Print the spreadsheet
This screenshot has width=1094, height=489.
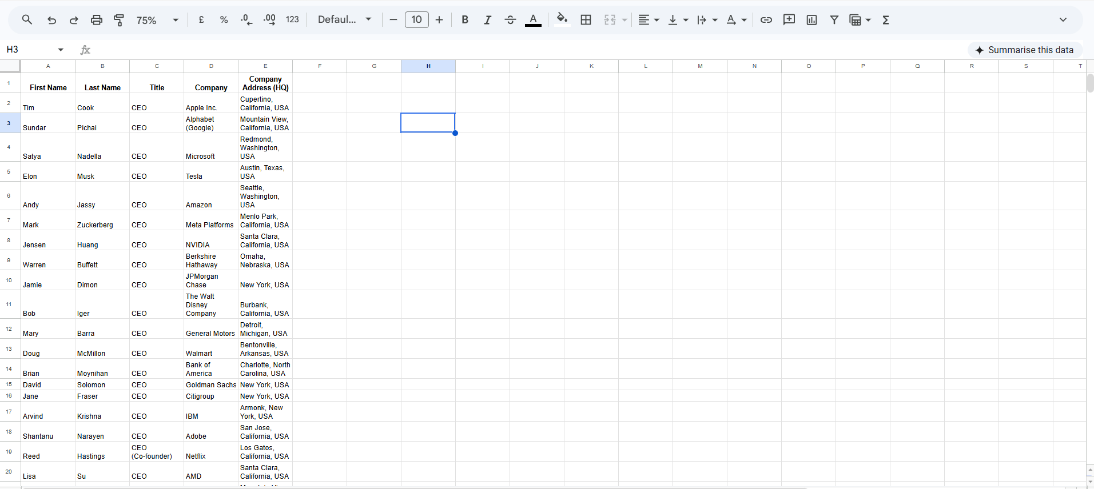tap(97, 20)
